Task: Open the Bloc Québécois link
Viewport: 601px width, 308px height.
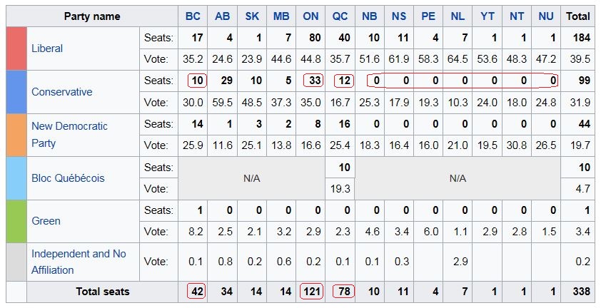Action: click(x=68, y=178)
